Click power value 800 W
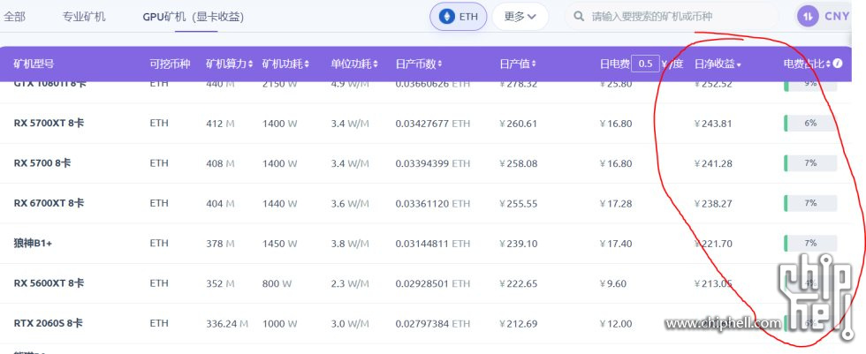 (x=277, y=283)
